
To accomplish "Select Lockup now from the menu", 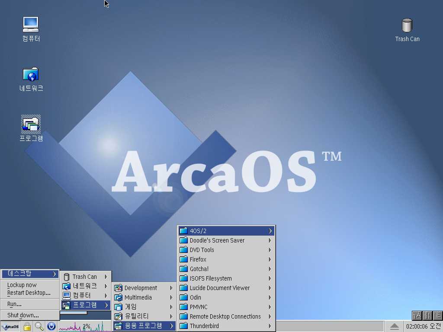I will (x=22, y=285).
